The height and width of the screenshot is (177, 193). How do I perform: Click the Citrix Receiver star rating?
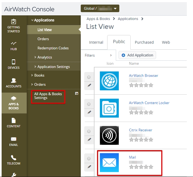coord(141,140)
